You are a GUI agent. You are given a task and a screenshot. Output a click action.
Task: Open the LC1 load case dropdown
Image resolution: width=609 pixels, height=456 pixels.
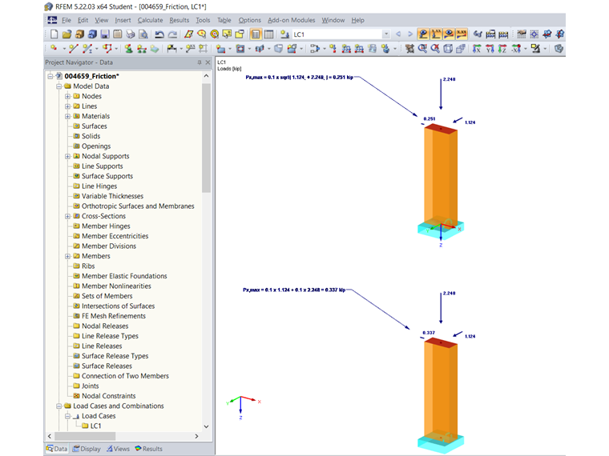coord(386,34)
